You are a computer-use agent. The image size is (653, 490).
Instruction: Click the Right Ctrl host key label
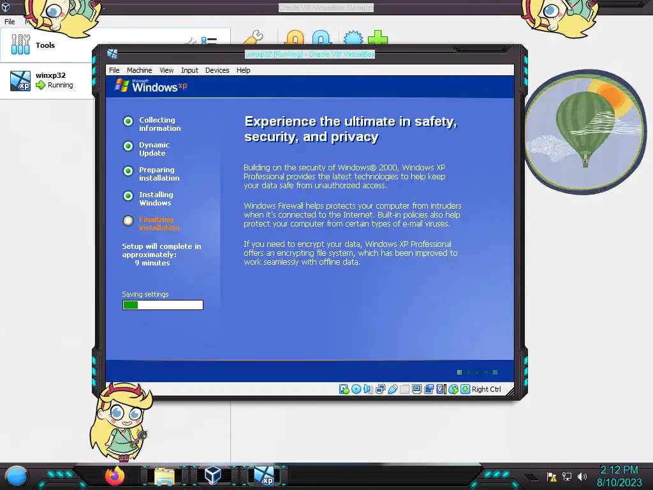pos(487,389)
